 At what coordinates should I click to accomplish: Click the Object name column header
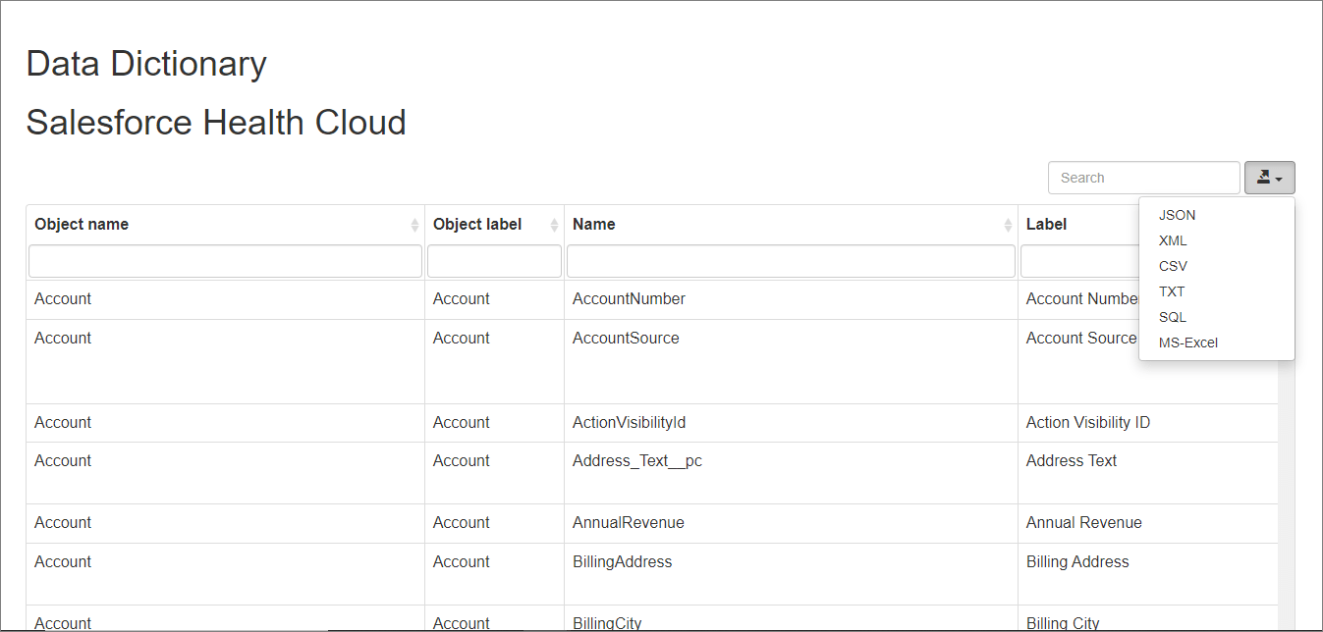pyautogui.click(x=225, y=224)
